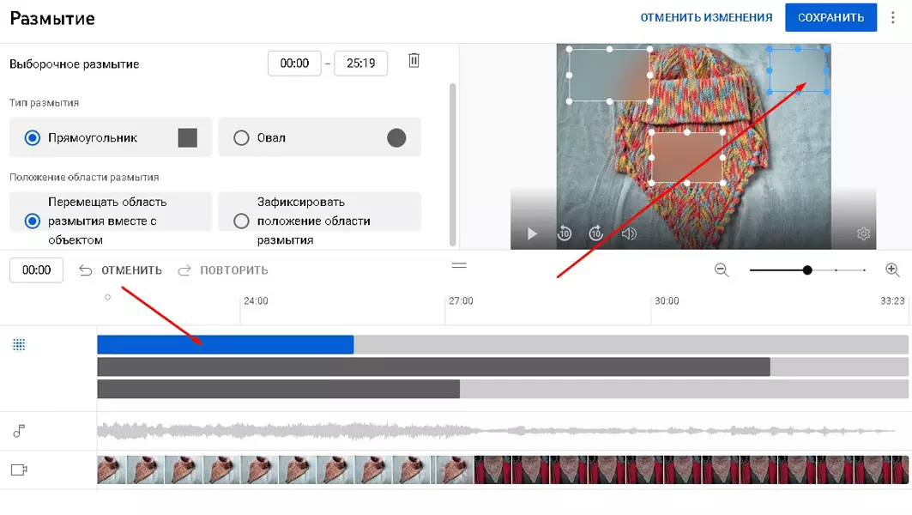The image size is (912, 515).
Task: Click Отменить изменения link
Action: [x=706, y=17]
